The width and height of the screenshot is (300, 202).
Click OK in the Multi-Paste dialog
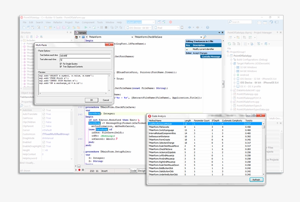coord(91,100)
